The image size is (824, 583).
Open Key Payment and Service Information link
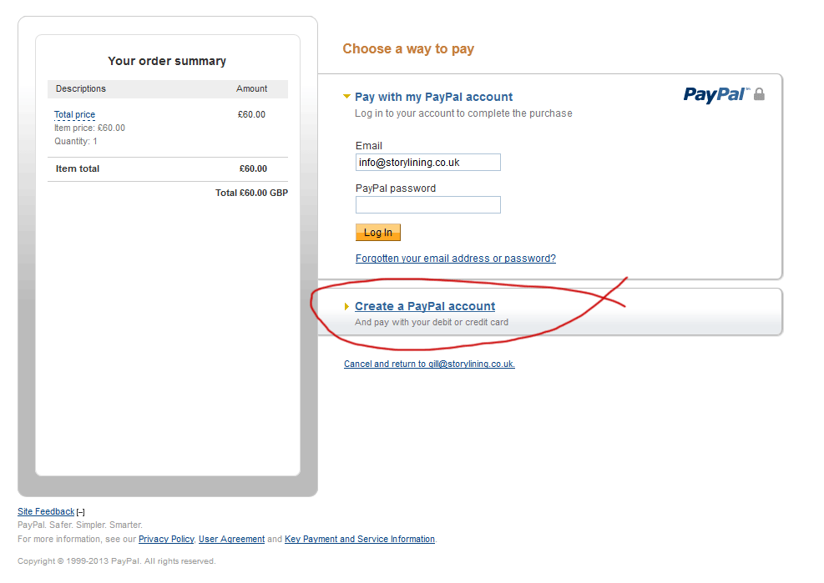[x=360, y=540]
